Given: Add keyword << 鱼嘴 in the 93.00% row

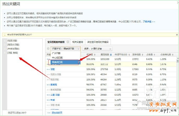Looking at the screenshot, I should 51,100.
